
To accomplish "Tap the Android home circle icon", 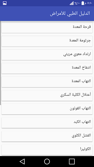I will [x=47, y=162].
